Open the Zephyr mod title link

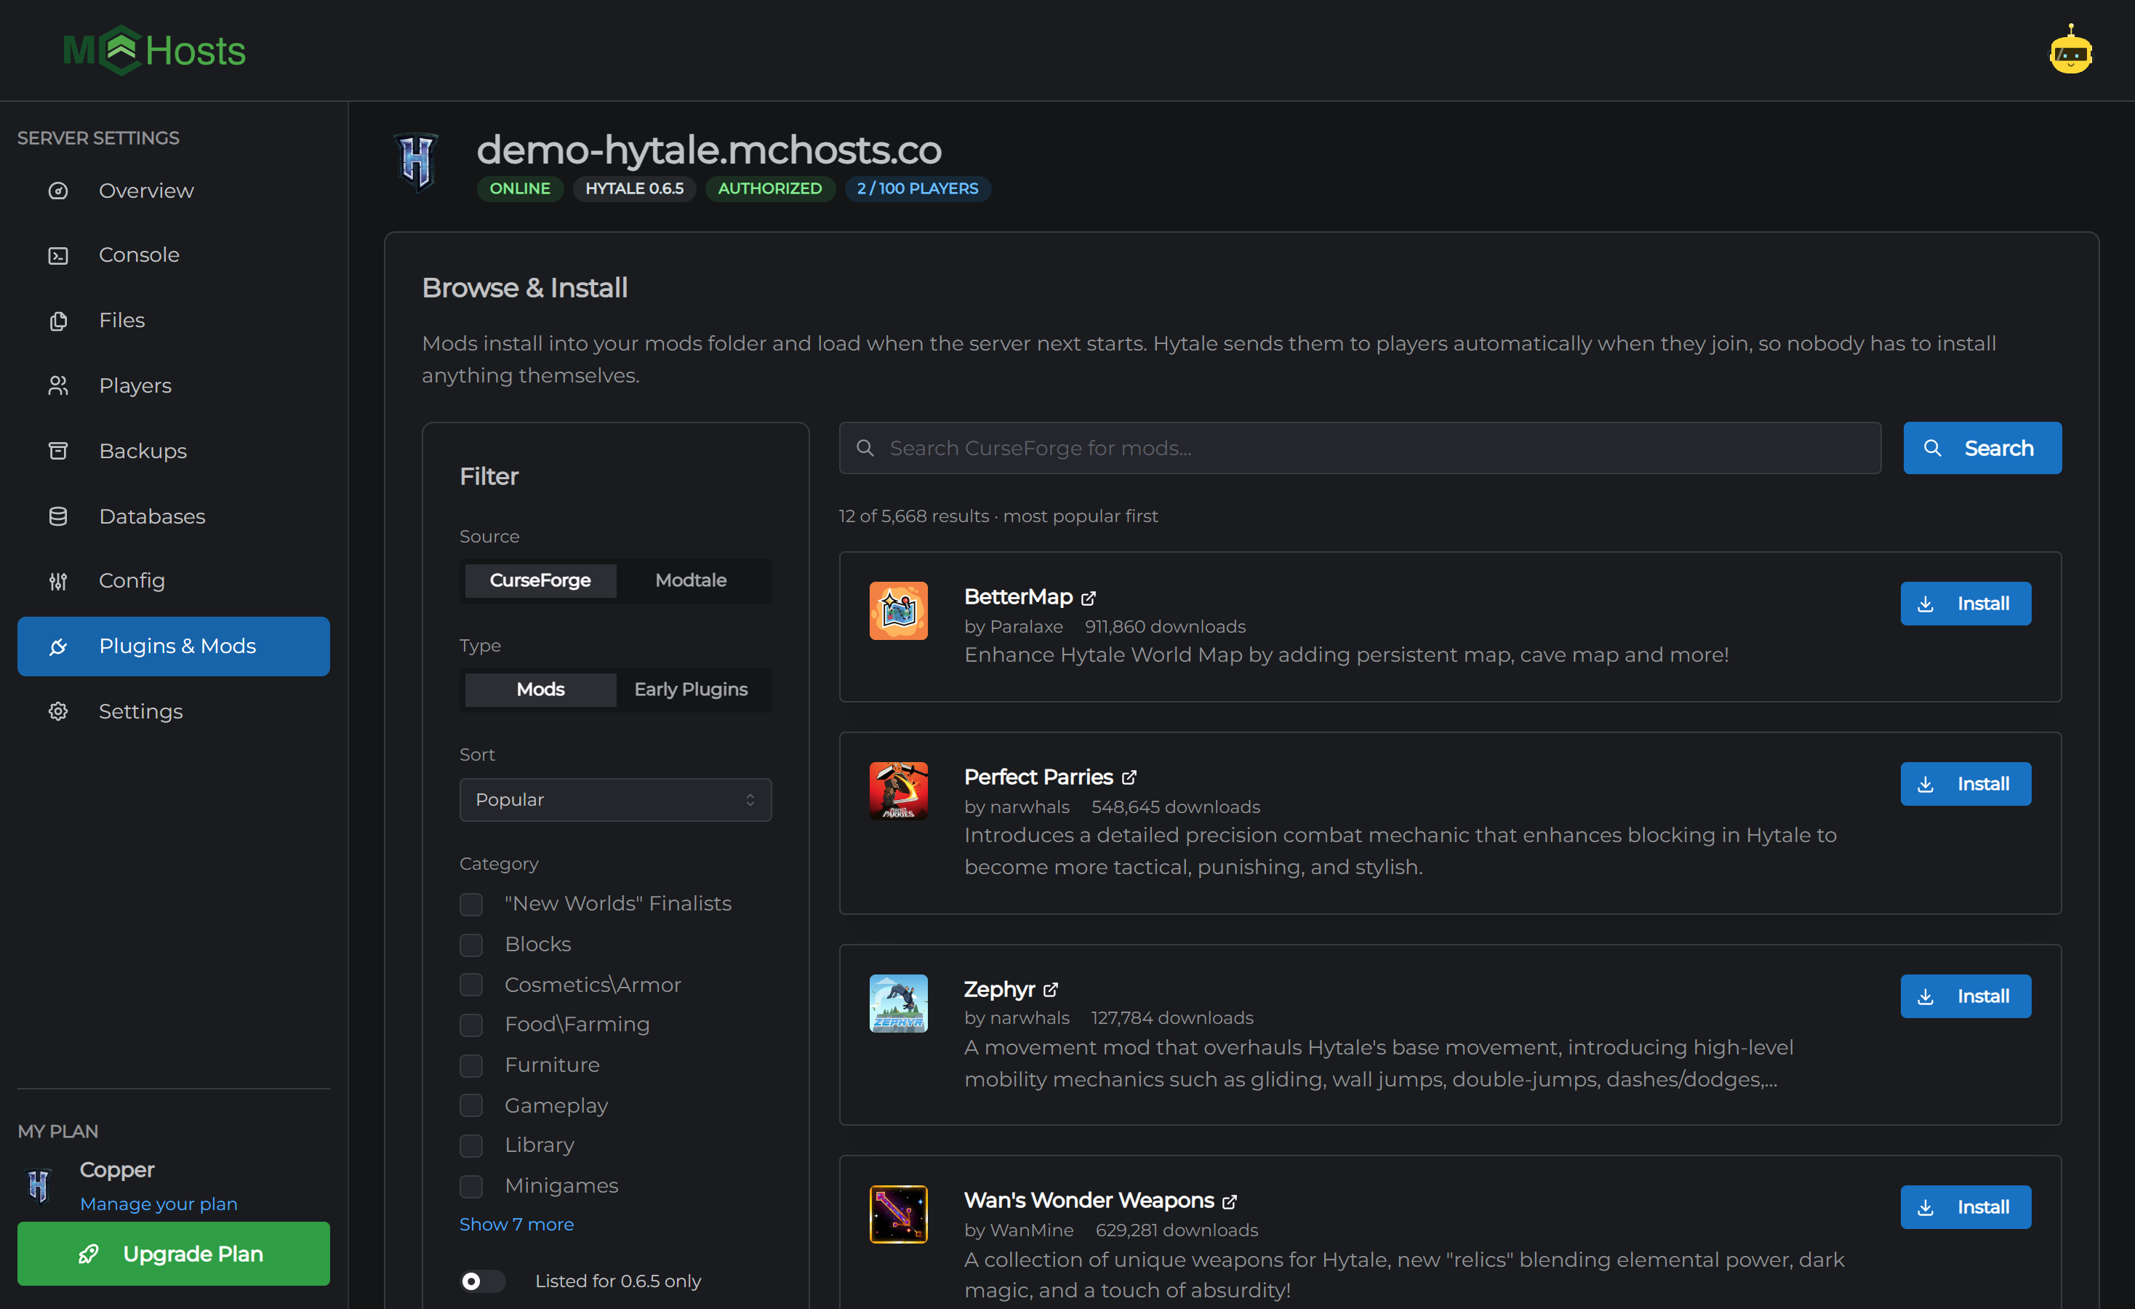[999, 989]
